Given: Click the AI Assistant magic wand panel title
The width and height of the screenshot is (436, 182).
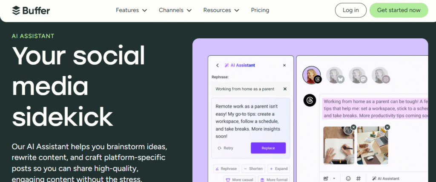Looking at the screenshot, I should [240, 65].
